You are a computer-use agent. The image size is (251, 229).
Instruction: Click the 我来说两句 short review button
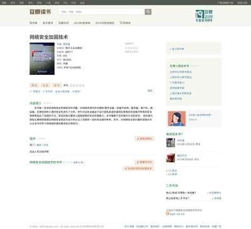click(144, 138)
